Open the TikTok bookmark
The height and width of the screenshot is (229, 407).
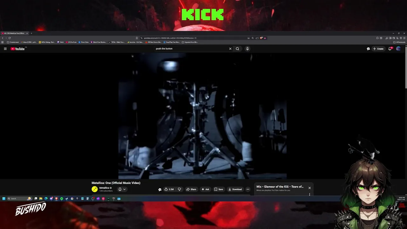pos(117,42)
